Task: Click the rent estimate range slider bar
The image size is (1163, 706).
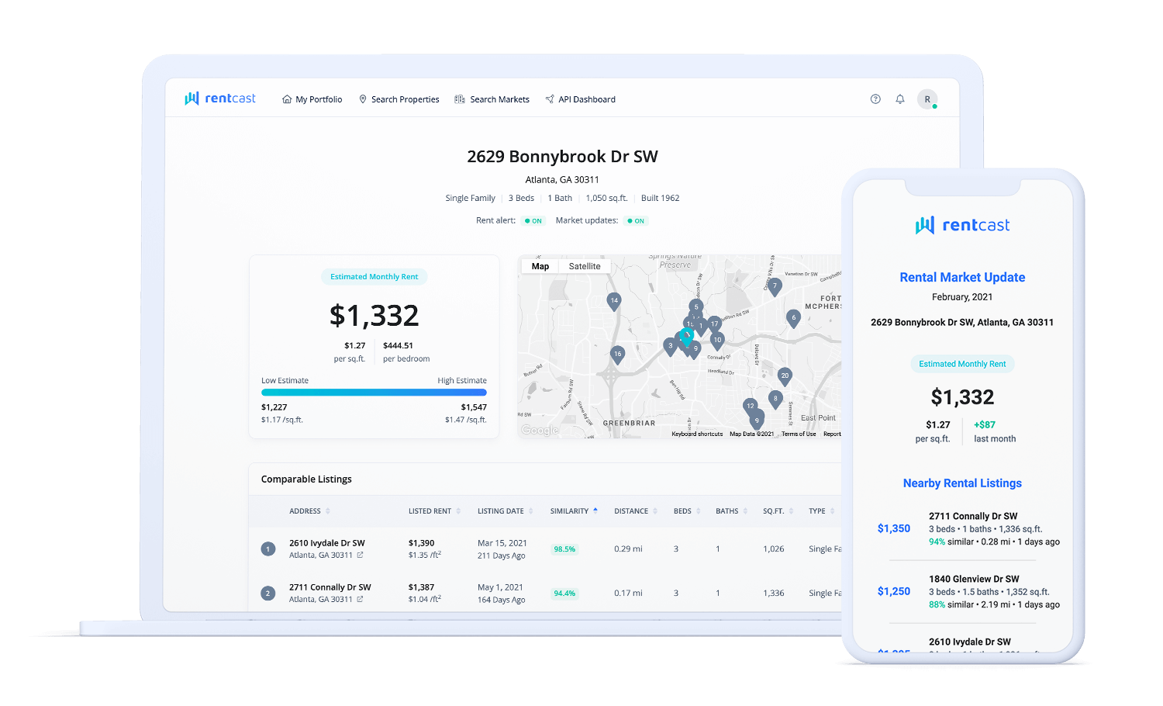Action: 374,392
